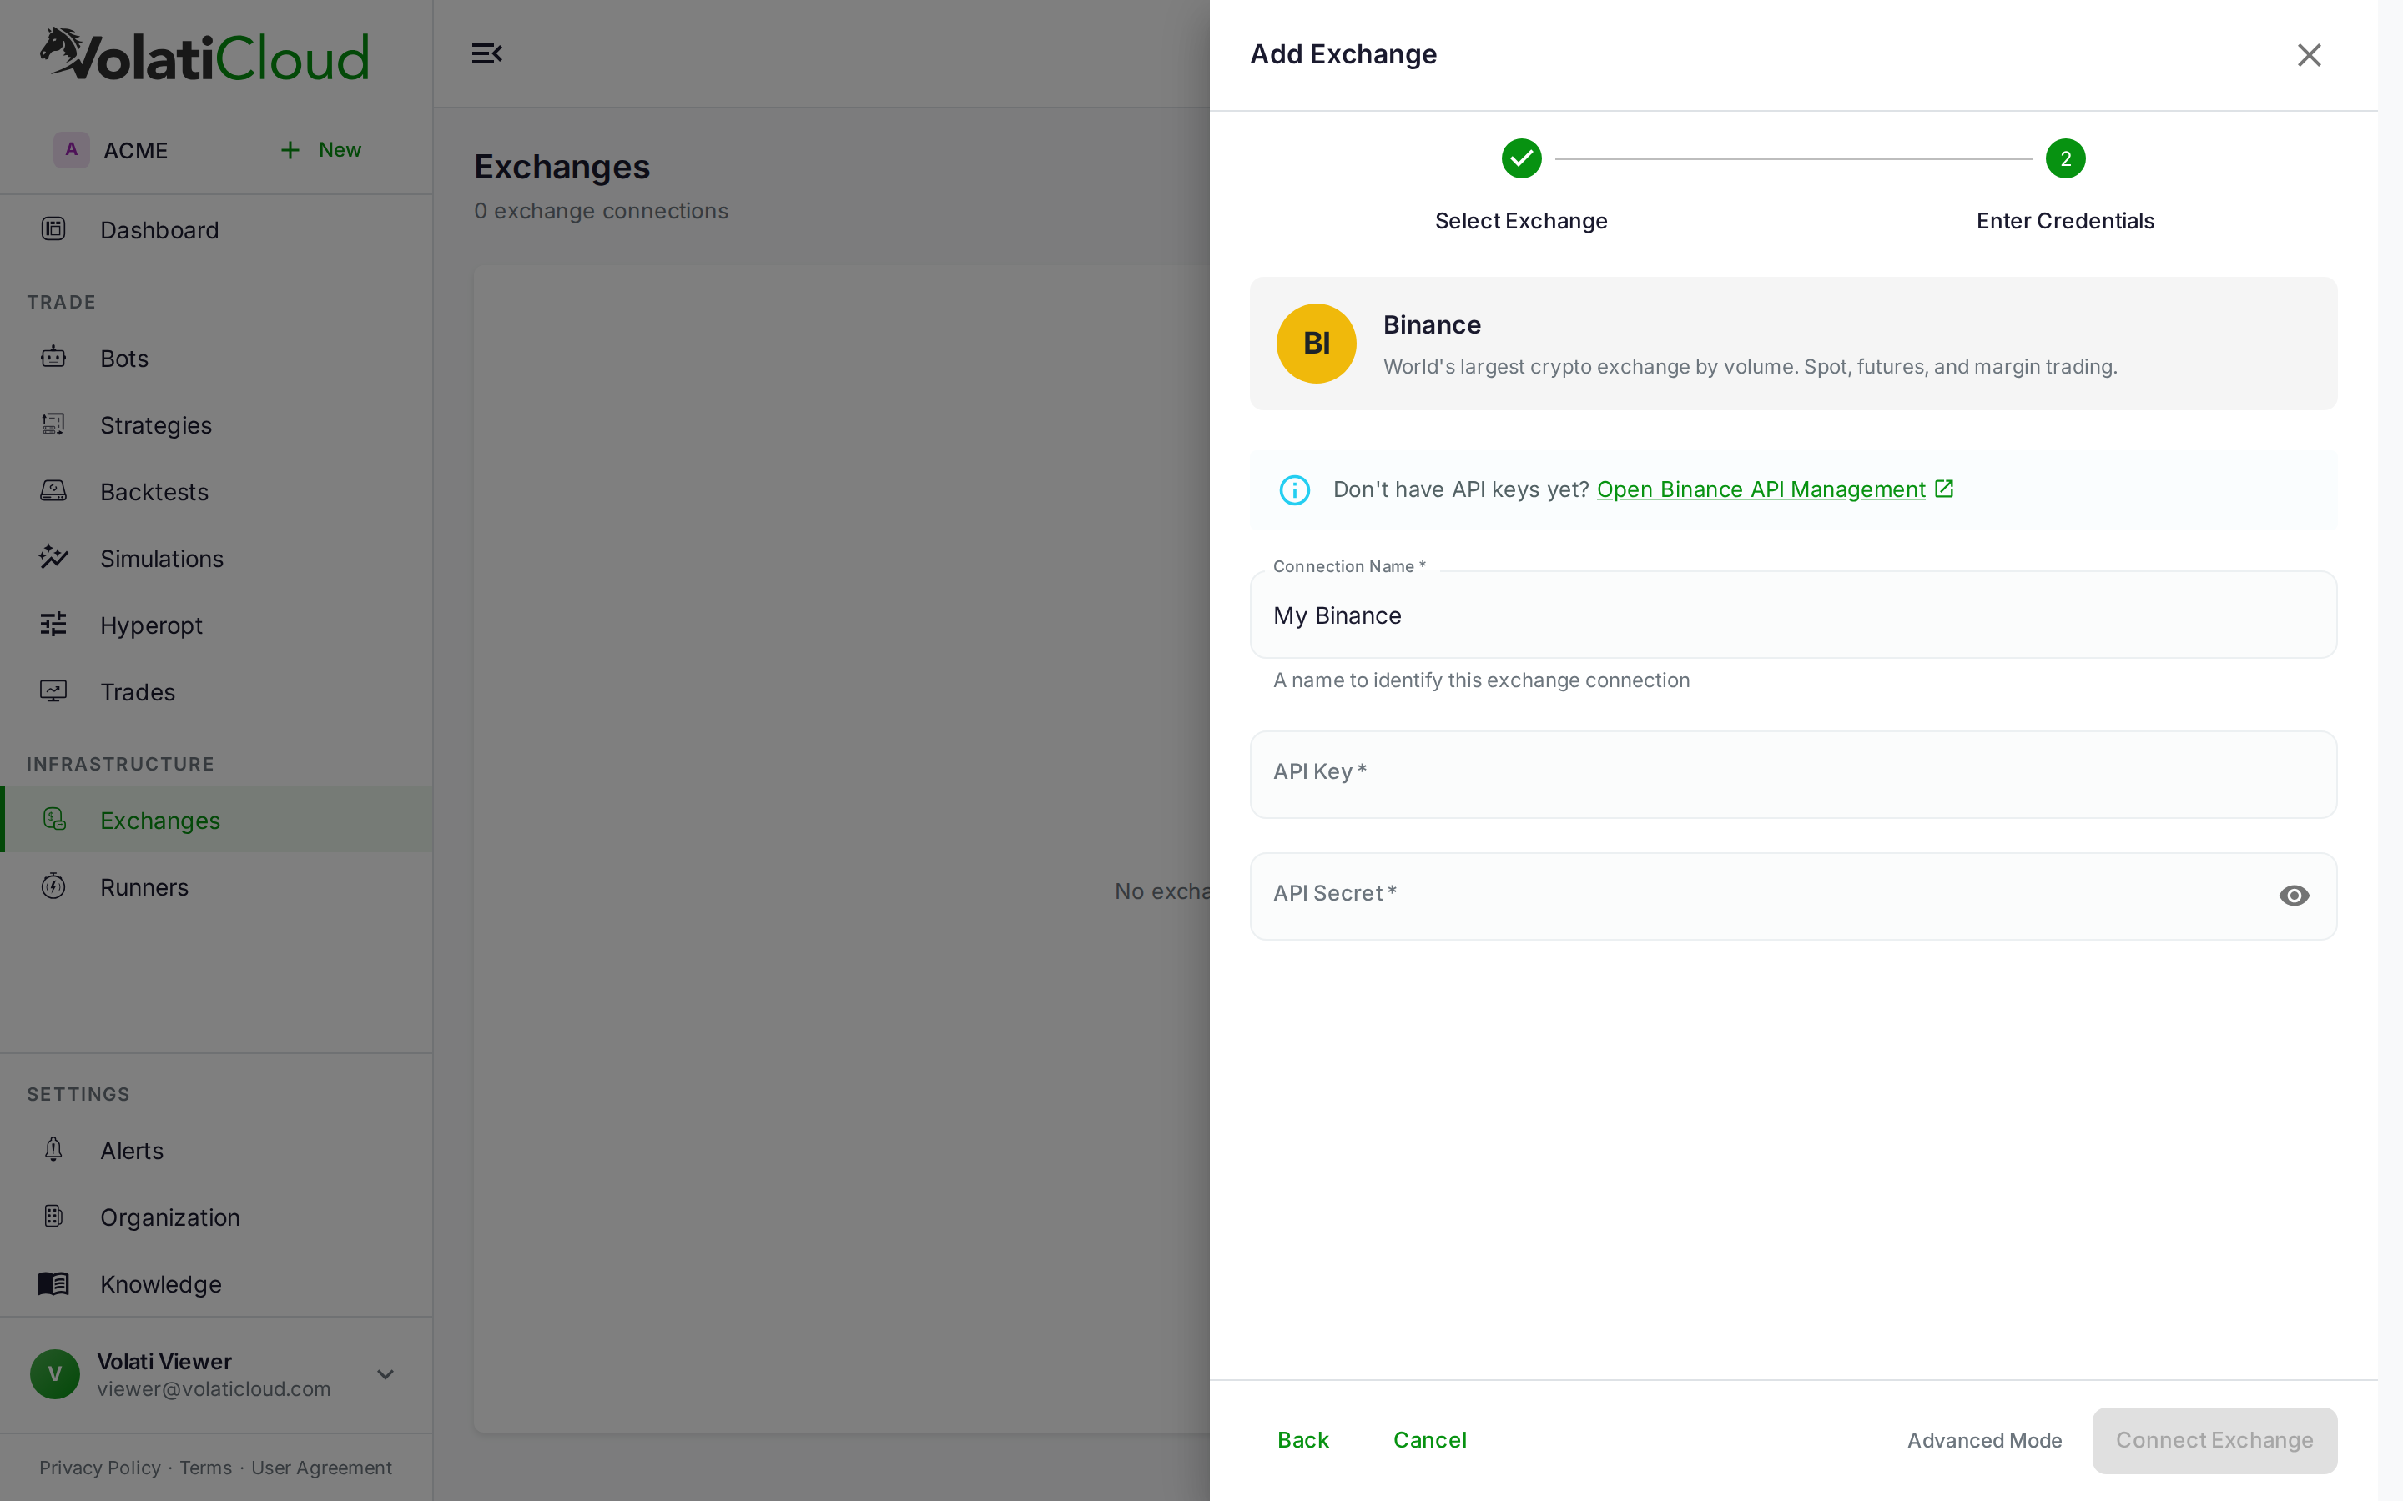
Task: Click 'A name to identify this exchange connection'
Action: (1482, 680)
